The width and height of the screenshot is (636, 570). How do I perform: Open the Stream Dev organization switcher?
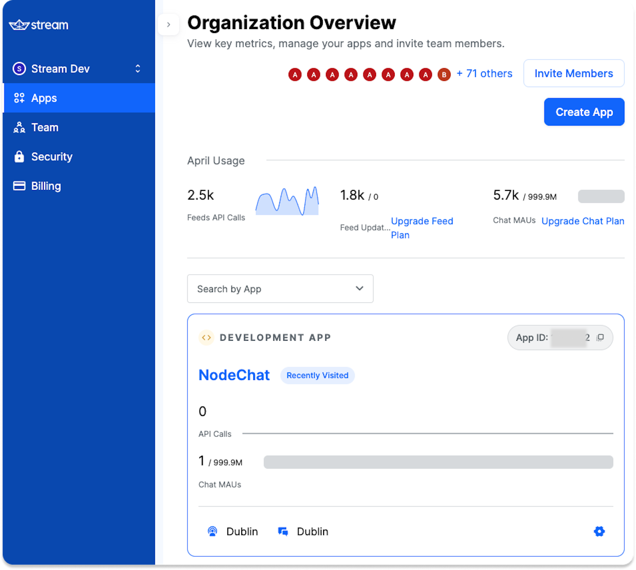78,69
